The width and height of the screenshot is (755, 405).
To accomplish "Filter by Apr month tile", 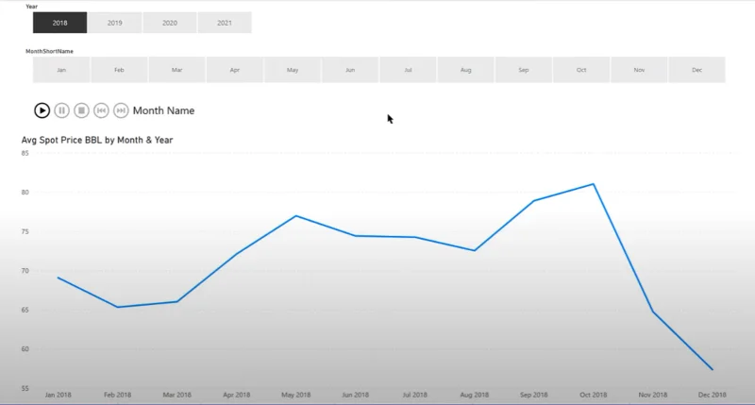I will point(234,70).
